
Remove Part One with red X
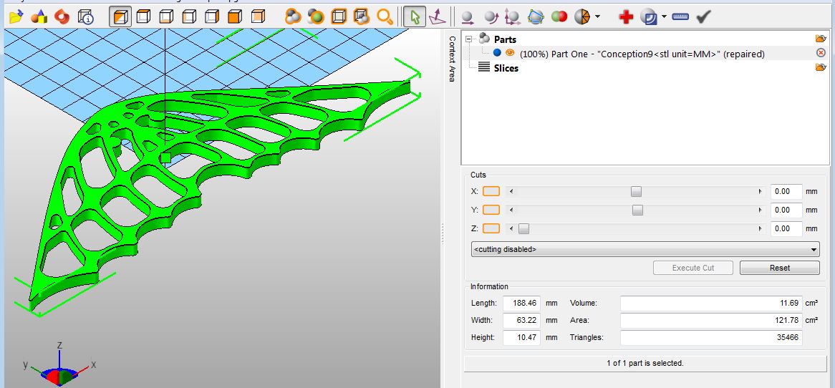(821, 53)
